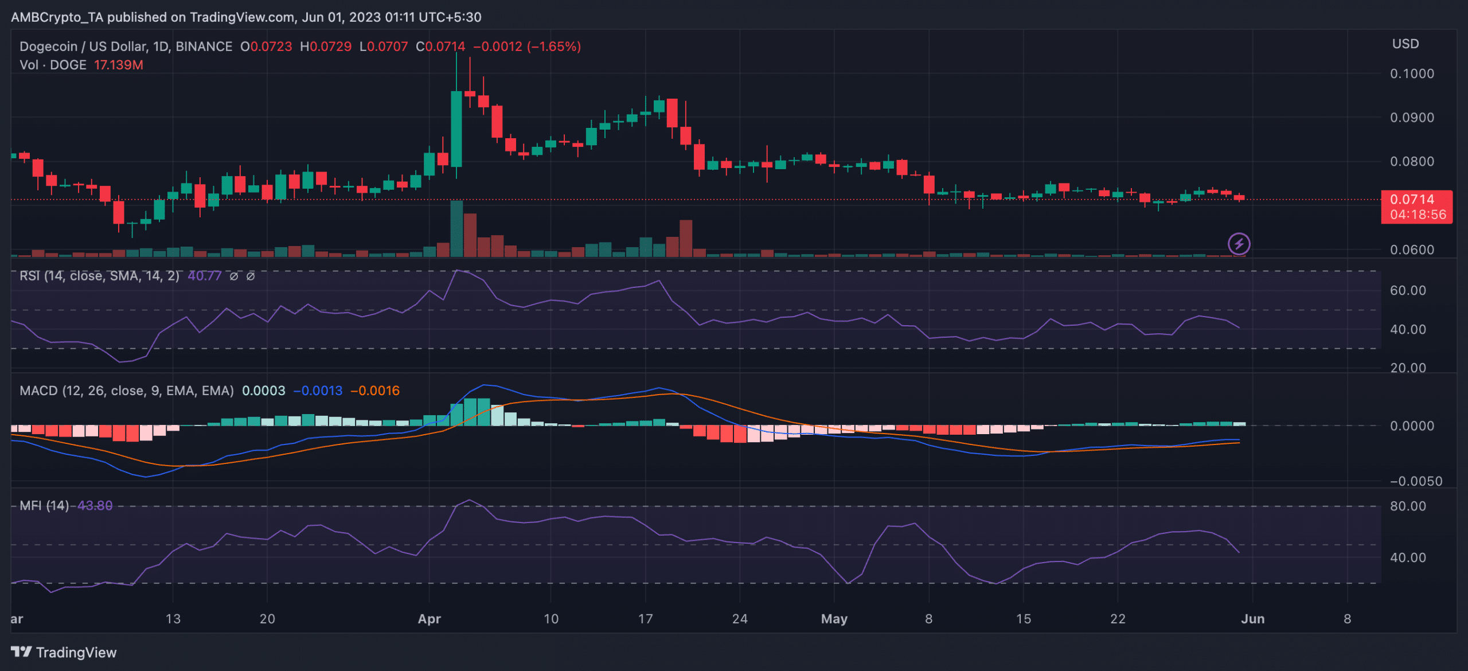Click the 17 date label on time axis
1468x671 pixels.
coord(645,619)
